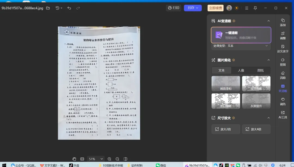The width and height of the screenshot is (294, 167).
Task: Collapse the AI变清晰 section
Action: (x=268, y=21)
